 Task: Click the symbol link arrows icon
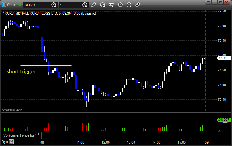[138, 5]
